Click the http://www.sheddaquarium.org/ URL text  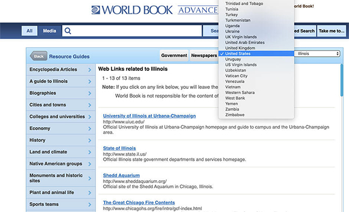(135, 181)
